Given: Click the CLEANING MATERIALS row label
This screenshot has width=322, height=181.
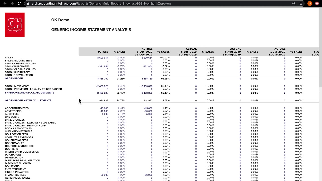Looking at the screenshot, I should pyautogui.click(x=19, y=131).
